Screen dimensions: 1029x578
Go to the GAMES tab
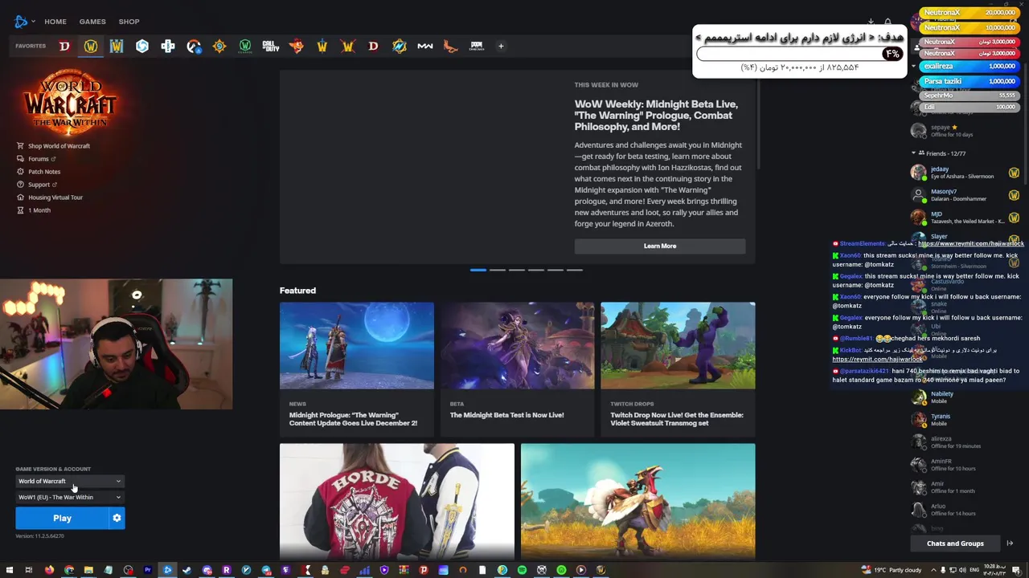[92, 22]
